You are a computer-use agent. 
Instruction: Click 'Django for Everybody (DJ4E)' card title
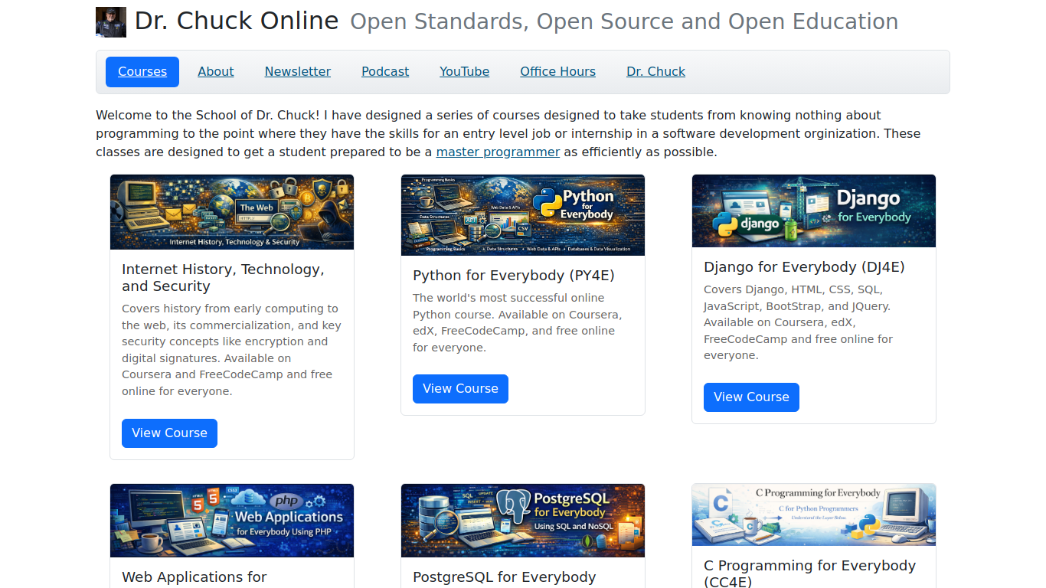[x=804, y=267]
